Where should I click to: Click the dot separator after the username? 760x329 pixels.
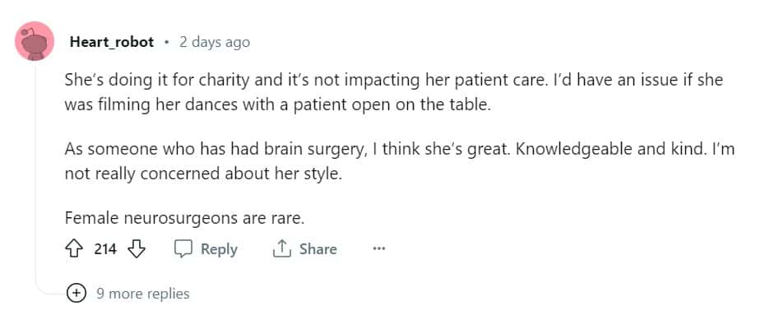tap(167, 42)
